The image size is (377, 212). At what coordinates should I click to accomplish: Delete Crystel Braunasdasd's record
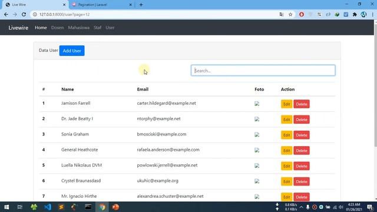(x=302, y=181)
